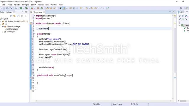
Task: Collapse All in the Outline view toolbar
Action: [x=183, y=16]
